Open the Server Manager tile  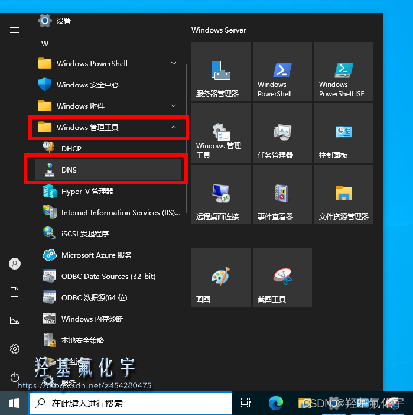pos(221,72)
